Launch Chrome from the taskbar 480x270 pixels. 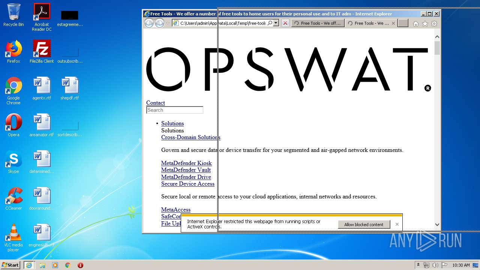(67, 265)
